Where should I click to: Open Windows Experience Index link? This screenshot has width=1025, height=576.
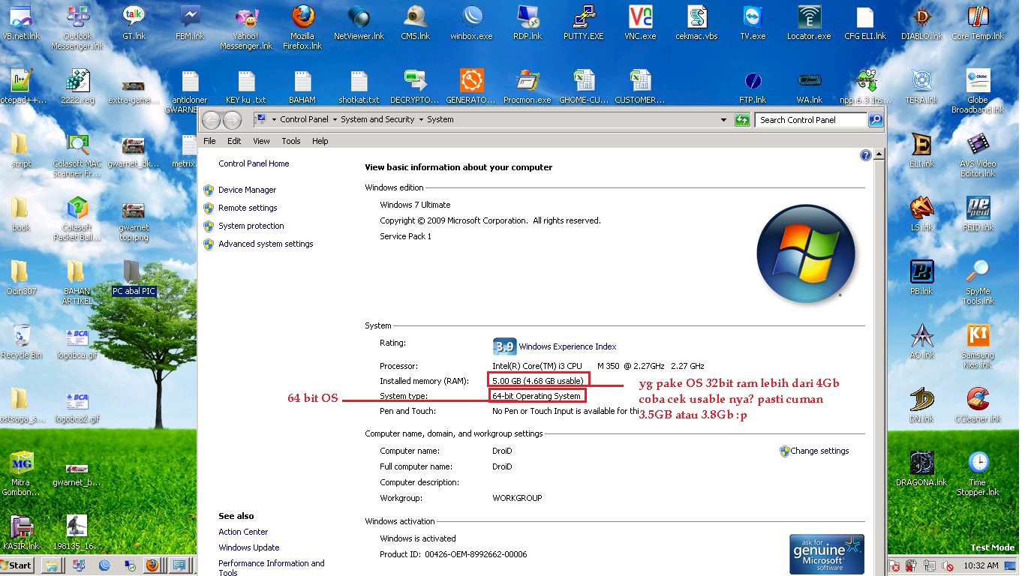click(567, 346)
